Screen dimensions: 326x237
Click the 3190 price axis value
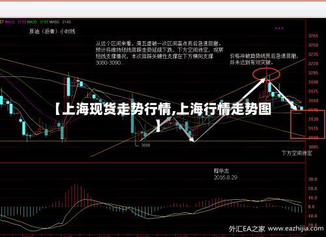(313, 82)
